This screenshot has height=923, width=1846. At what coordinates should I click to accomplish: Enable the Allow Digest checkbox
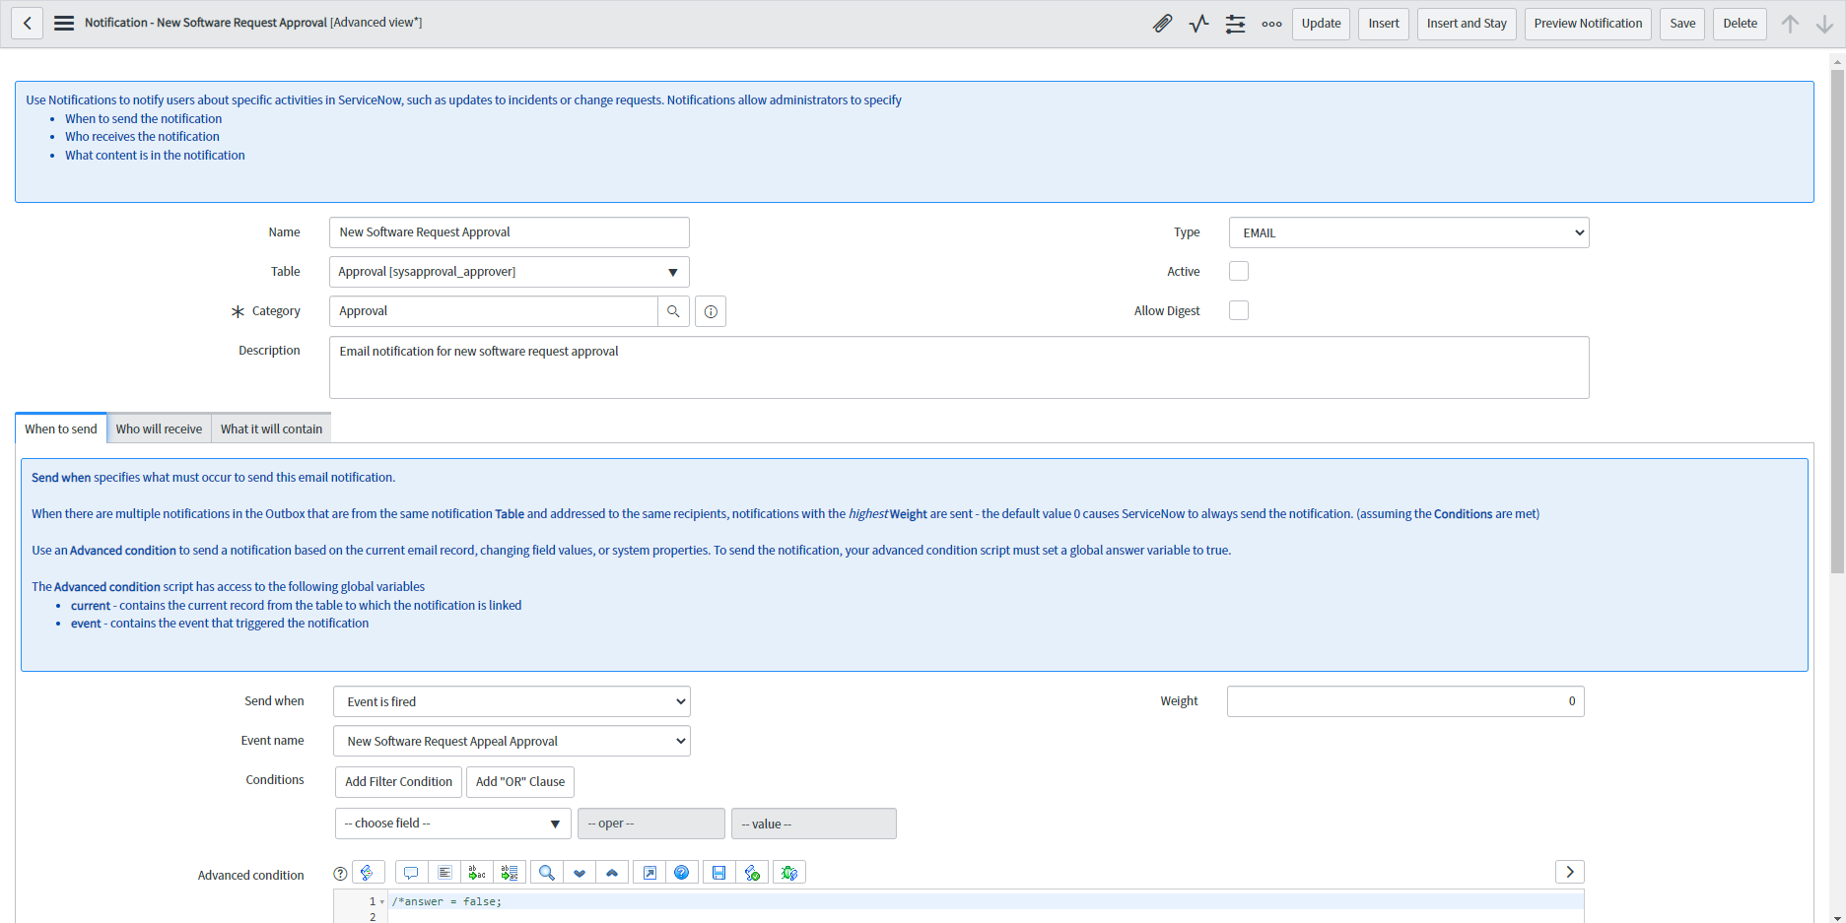coord(1239,310)
